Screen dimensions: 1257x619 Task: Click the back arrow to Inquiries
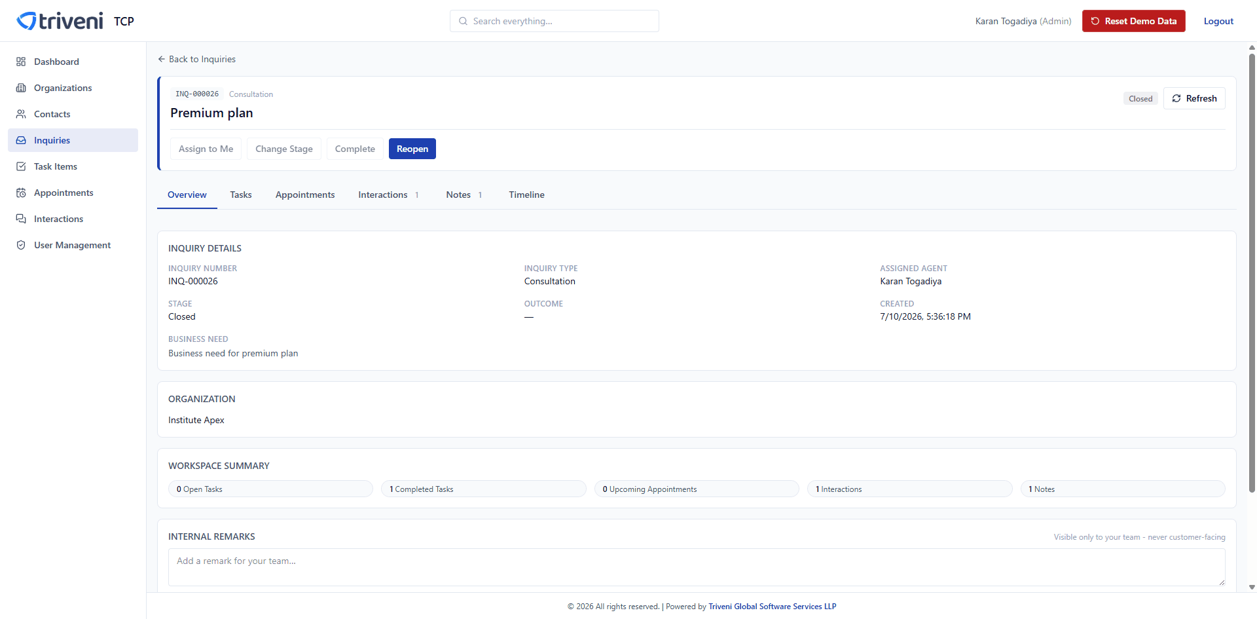click(x=161, y=59)
